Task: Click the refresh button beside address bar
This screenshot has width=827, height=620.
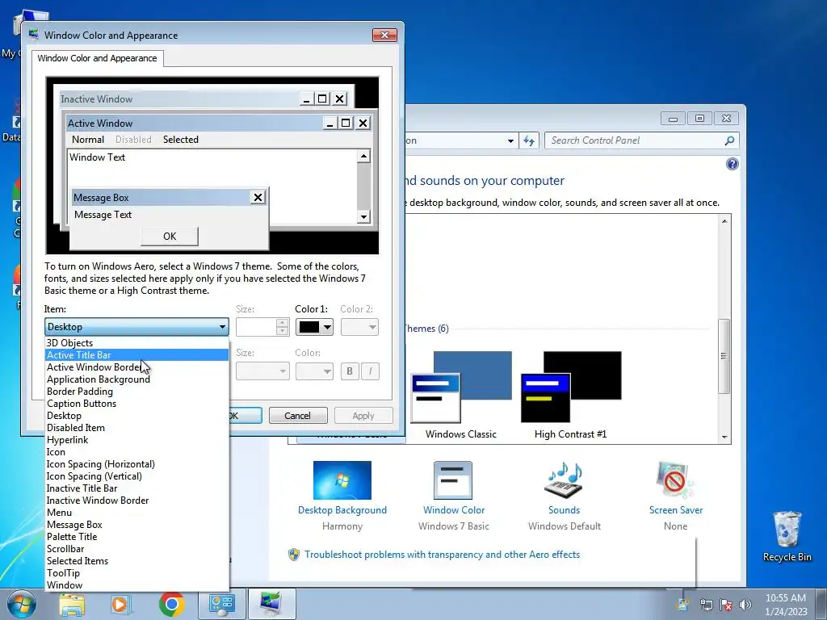Action: pyautogui.click(x=528, y=140)
